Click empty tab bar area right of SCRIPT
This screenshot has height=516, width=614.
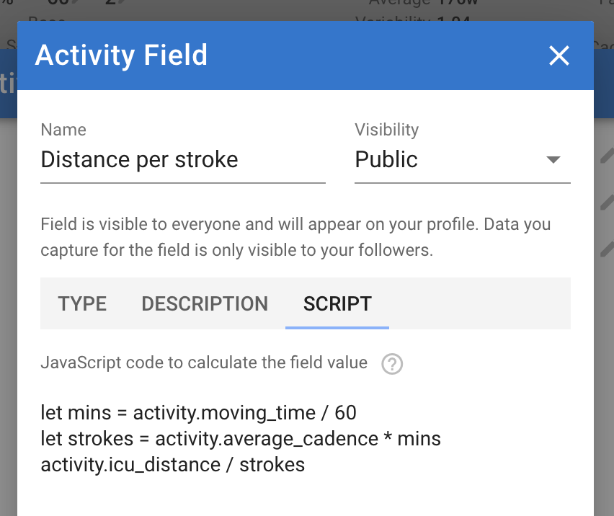coord(480,303)
